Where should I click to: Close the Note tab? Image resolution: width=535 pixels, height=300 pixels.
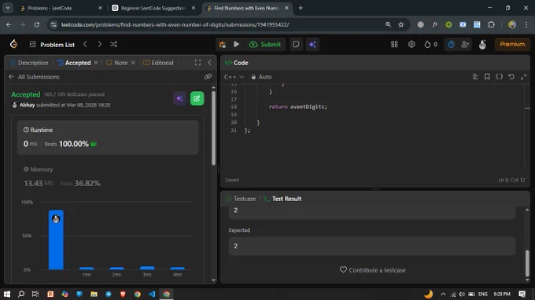[133, 63]
